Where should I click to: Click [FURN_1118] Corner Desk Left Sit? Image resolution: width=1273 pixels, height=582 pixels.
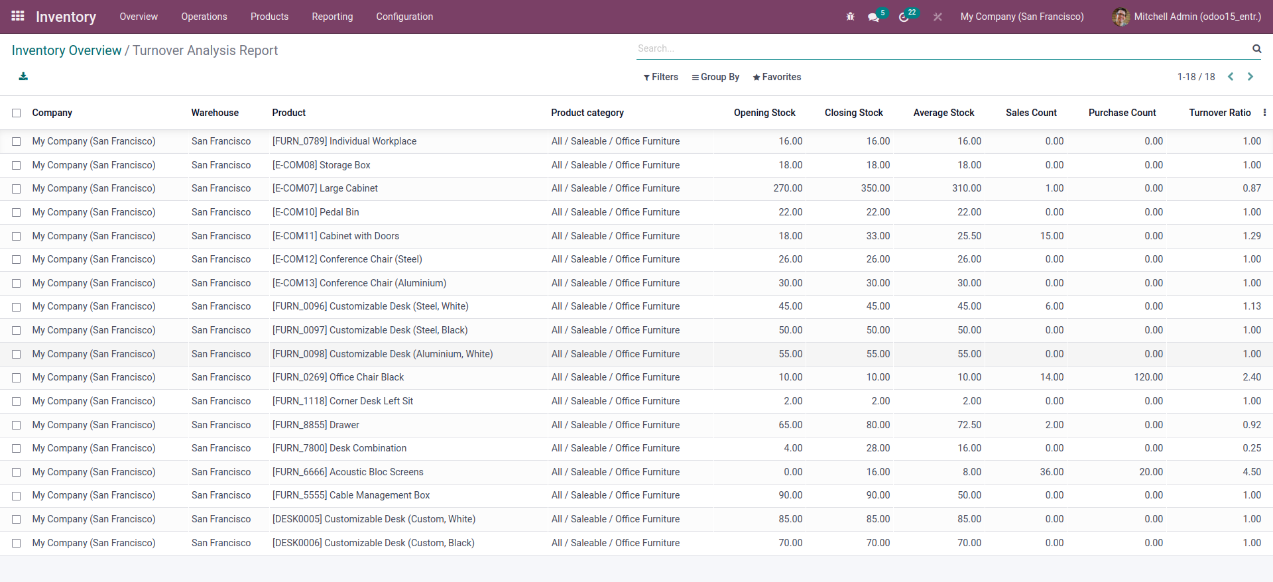coord(343,401)
